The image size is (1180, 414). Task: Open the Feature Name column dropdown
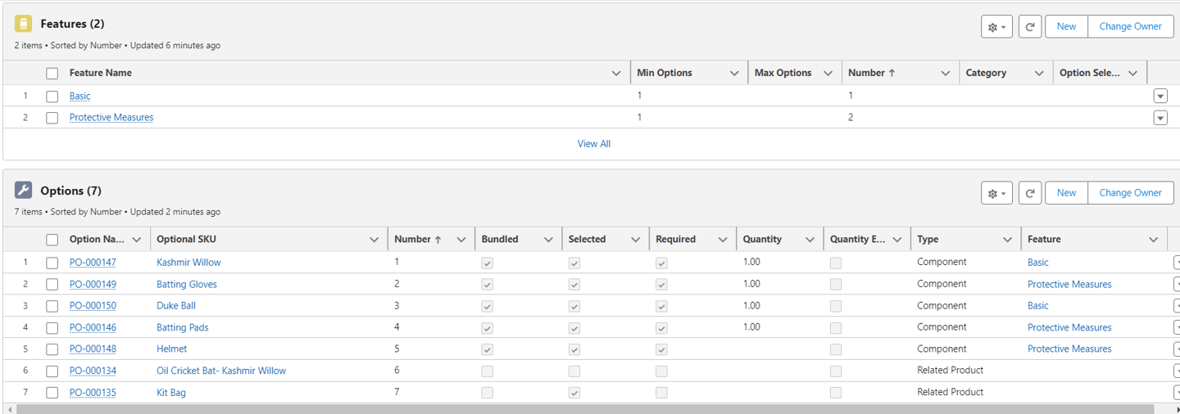pos(616,74)
